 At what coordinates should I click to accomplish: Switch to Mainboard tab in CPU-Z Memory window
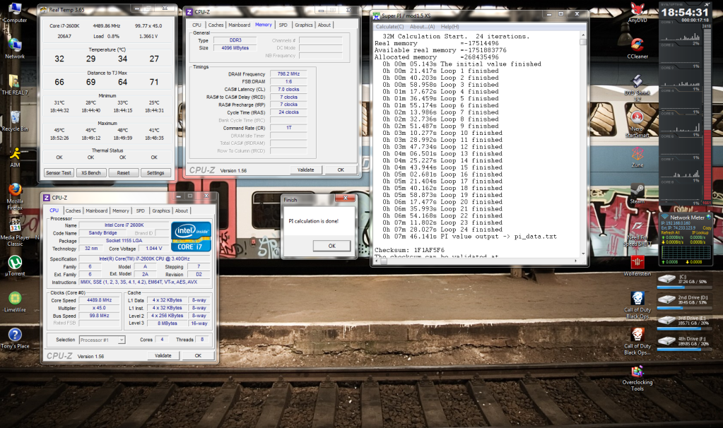coord(240,25)
